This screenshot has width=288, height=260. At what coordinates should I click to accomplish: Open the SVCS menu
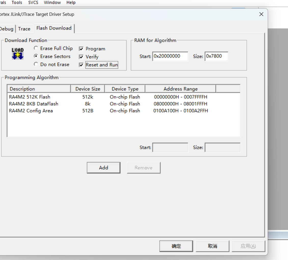[x=33, y=3]
